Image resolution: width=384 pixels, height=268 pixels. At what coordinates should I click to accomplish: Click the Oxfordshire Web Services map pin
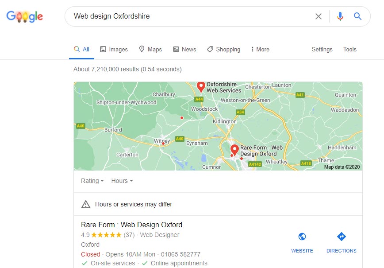[x=201, y=86]
